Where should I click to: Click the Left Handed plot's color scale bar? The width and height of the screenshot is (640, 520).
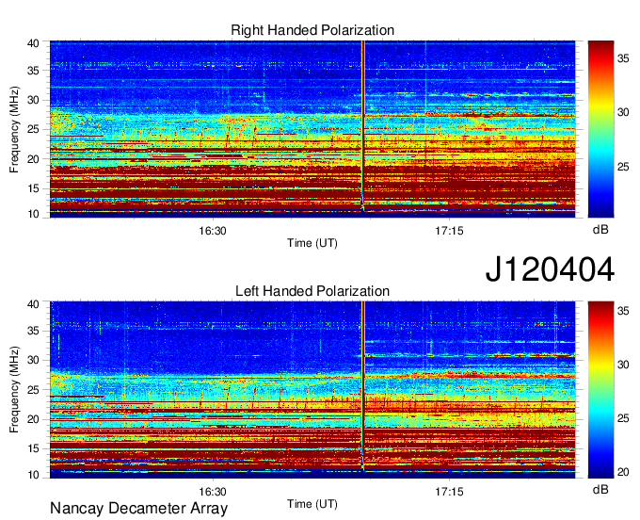(x=600, y=390)
